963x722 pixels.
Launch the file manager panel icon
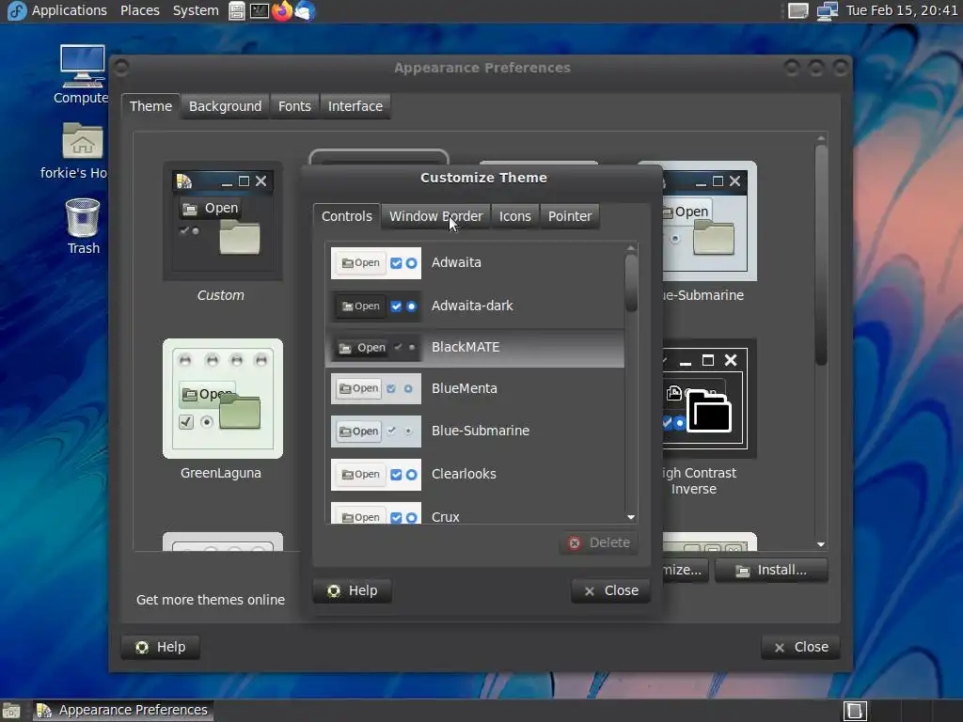[x=236, y=10]
